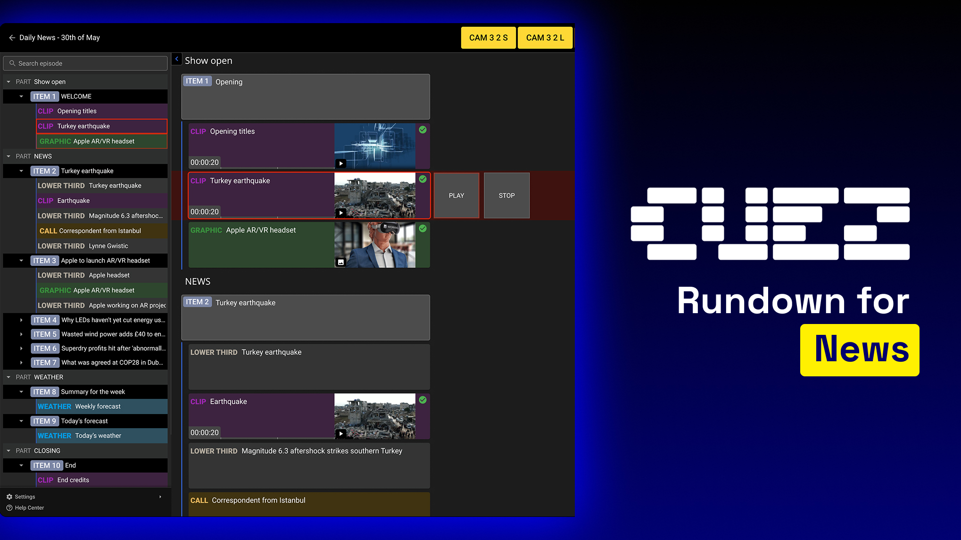Screen dimensions: 961x540
Task: Select LOWER THIRD Apple headset
Action: coord(102,275)
